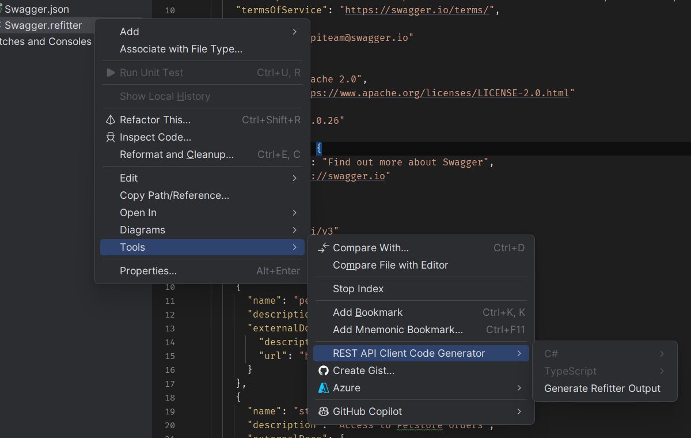Open Properties from context menu
The width and height of the screenshot is (691, 438).
[202, 271]
